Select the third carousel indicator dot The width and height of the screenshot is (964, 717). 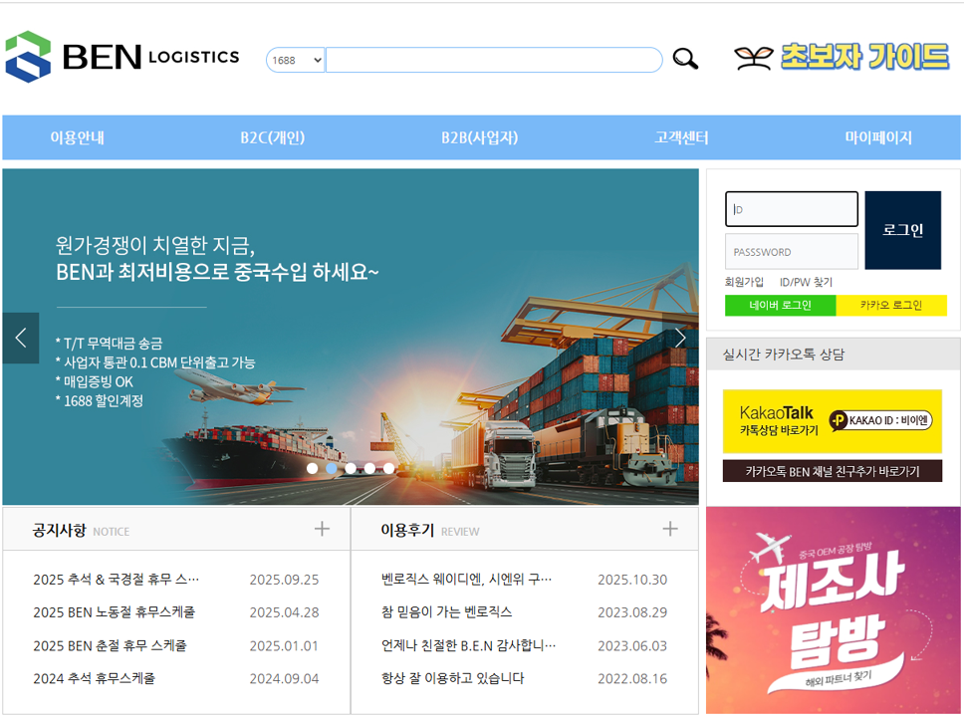(351, 468)
